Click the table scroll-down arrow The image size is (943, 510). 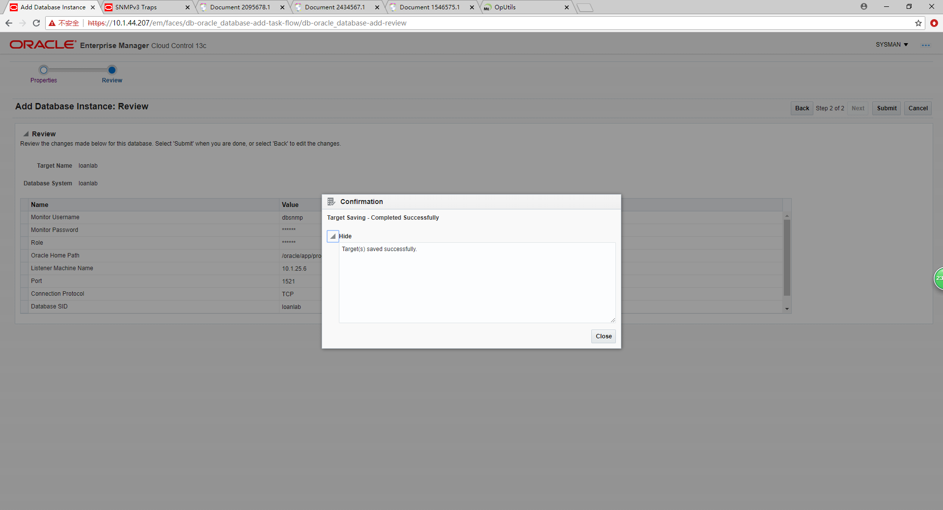pos(787,309)
